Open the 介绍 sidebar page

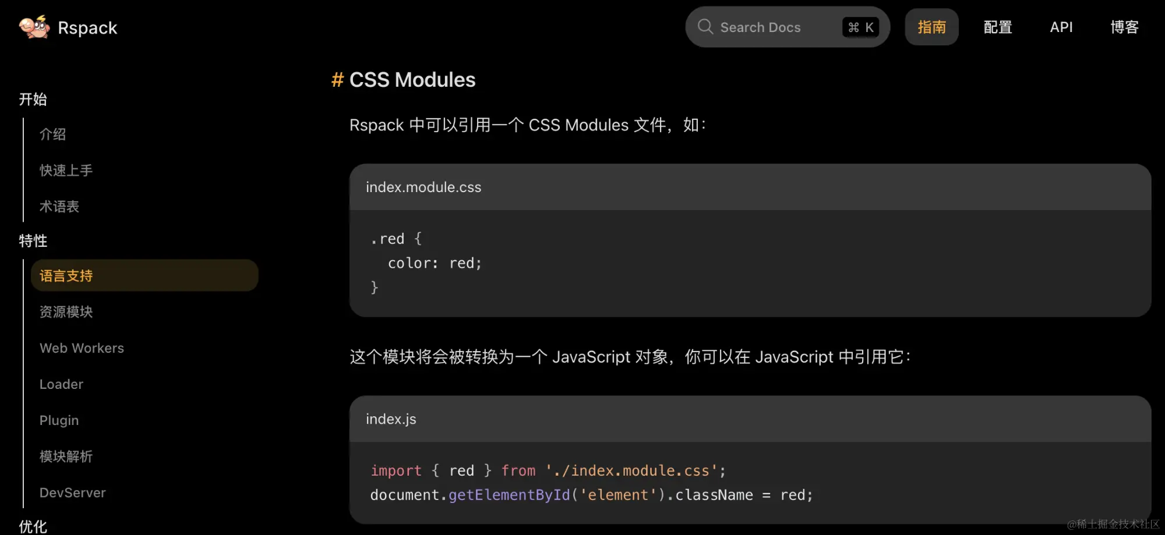[x=52, y=134]
